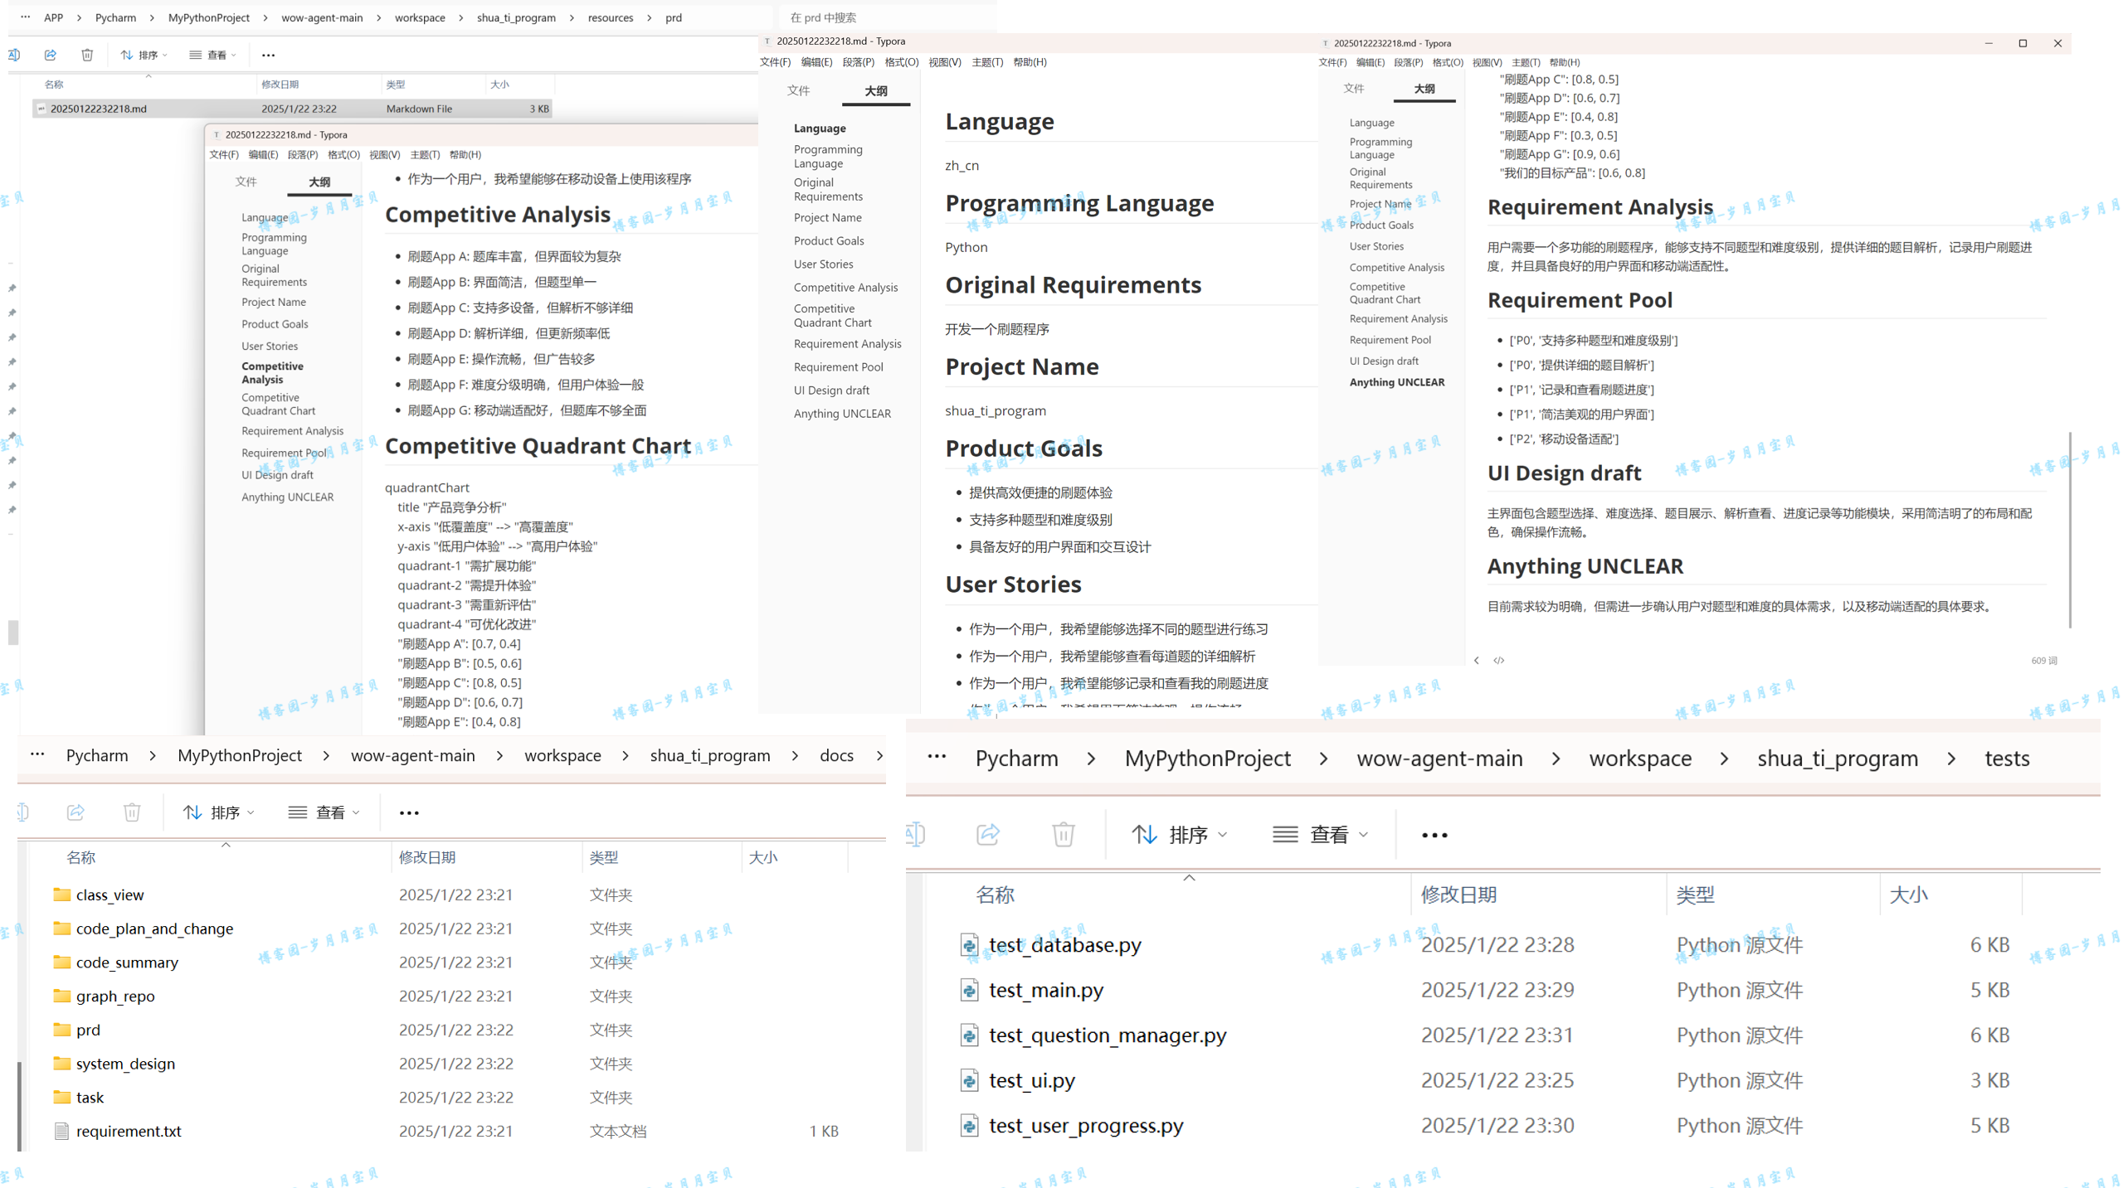
Task: Click the vertical scrollbar in right Typora window
Action: coord(2070,531)
